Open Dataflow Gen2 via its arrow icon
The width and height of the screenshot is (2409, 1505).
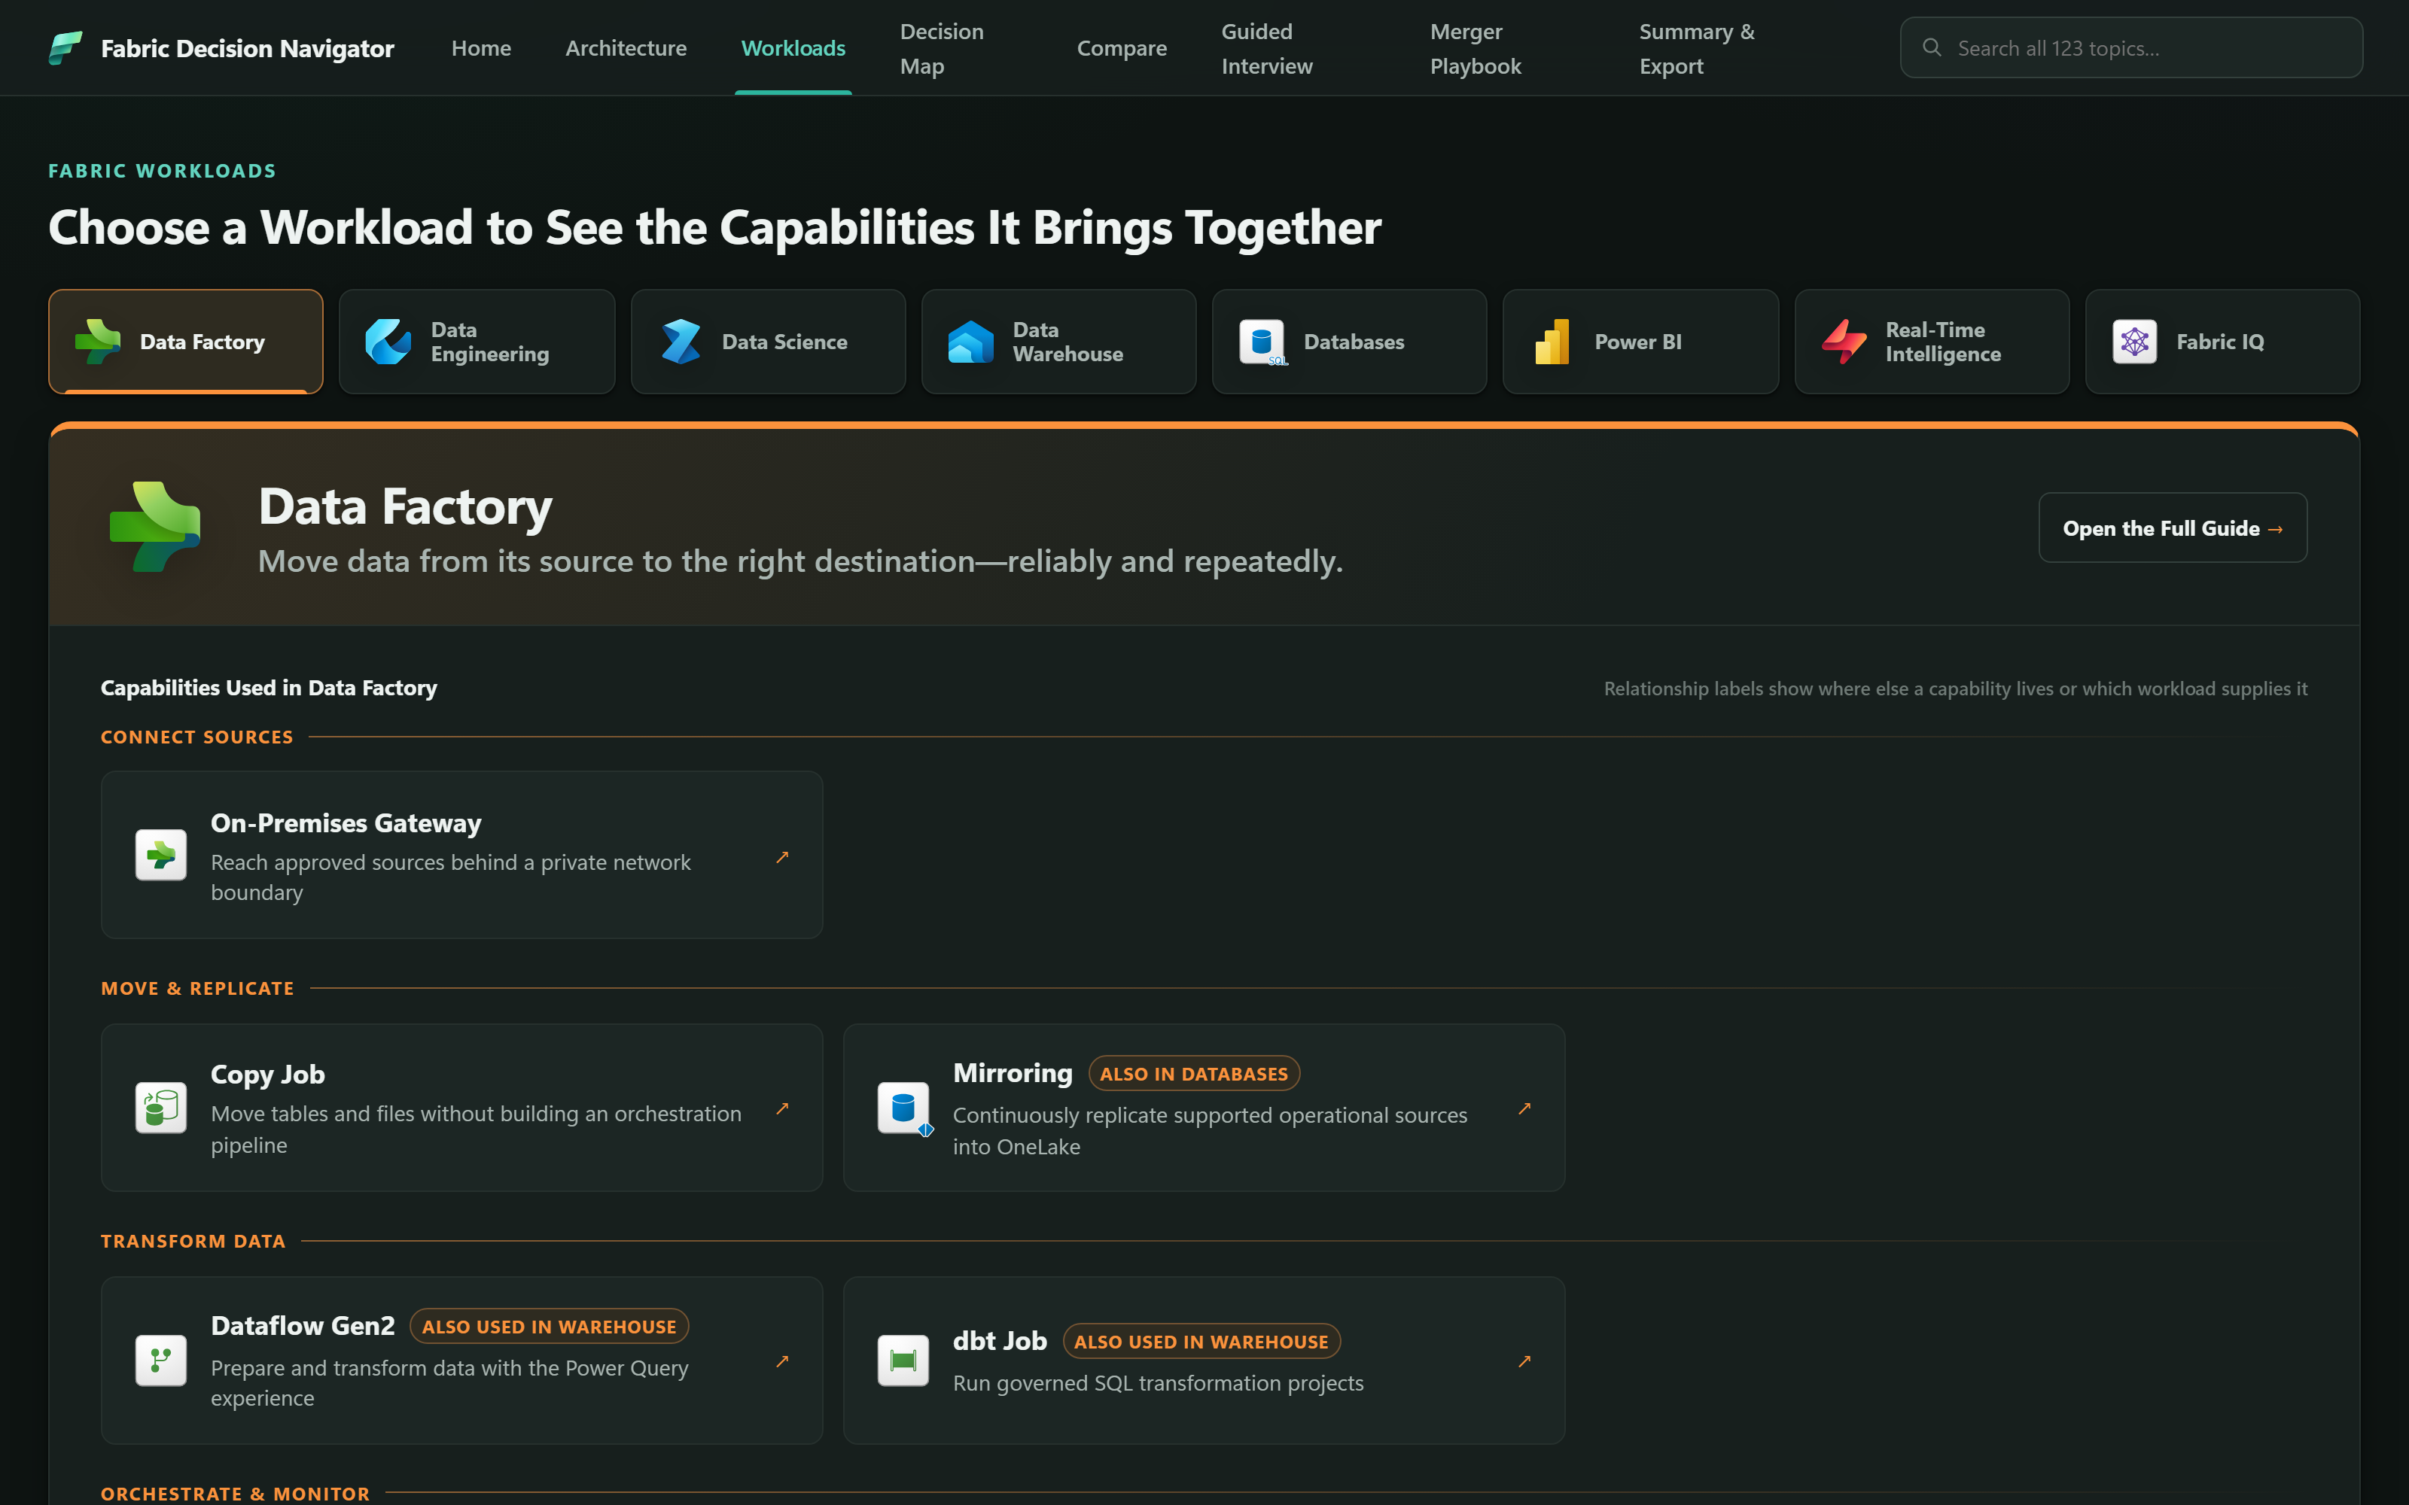[x=782, y=1361]
